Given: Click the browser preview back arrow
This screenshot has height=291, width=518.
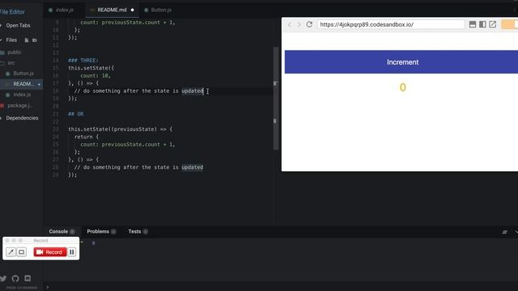Looking at the screenshot, I should (x=290, y=25).
